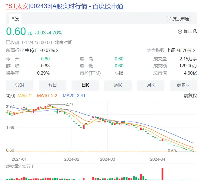Switch to 分时 chart view
The height and width of the screenshot is (183, 201).
20,85
